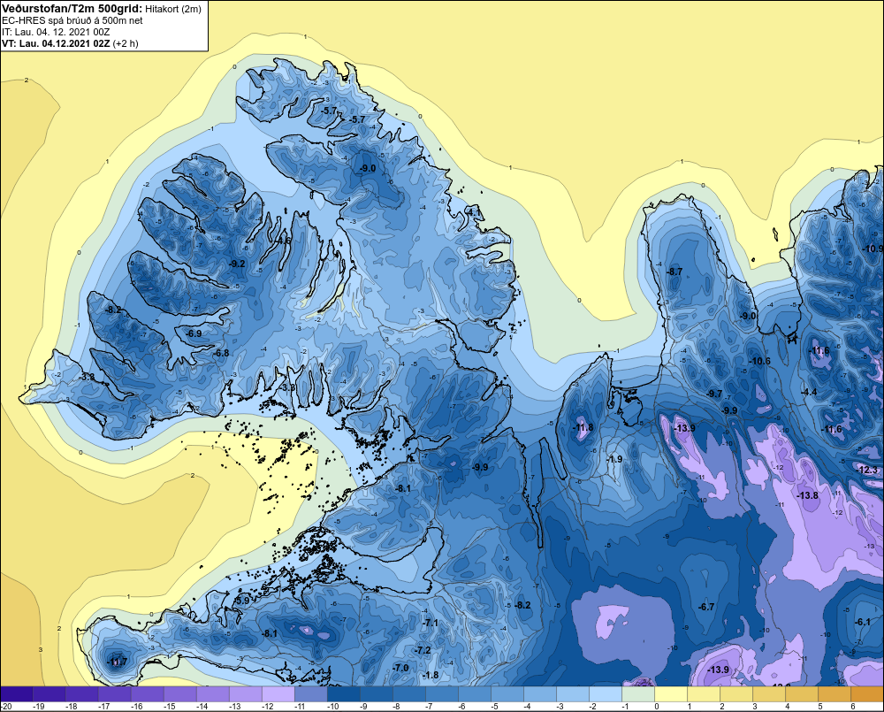
Task: Click the -6.9 temperature label
Action: (194, 333)
